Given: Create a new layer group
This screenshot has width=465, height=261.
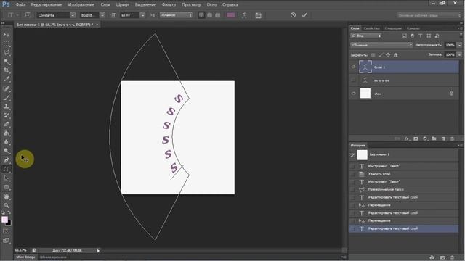Looking at the screenshot, I should click(x=434, y=138).
